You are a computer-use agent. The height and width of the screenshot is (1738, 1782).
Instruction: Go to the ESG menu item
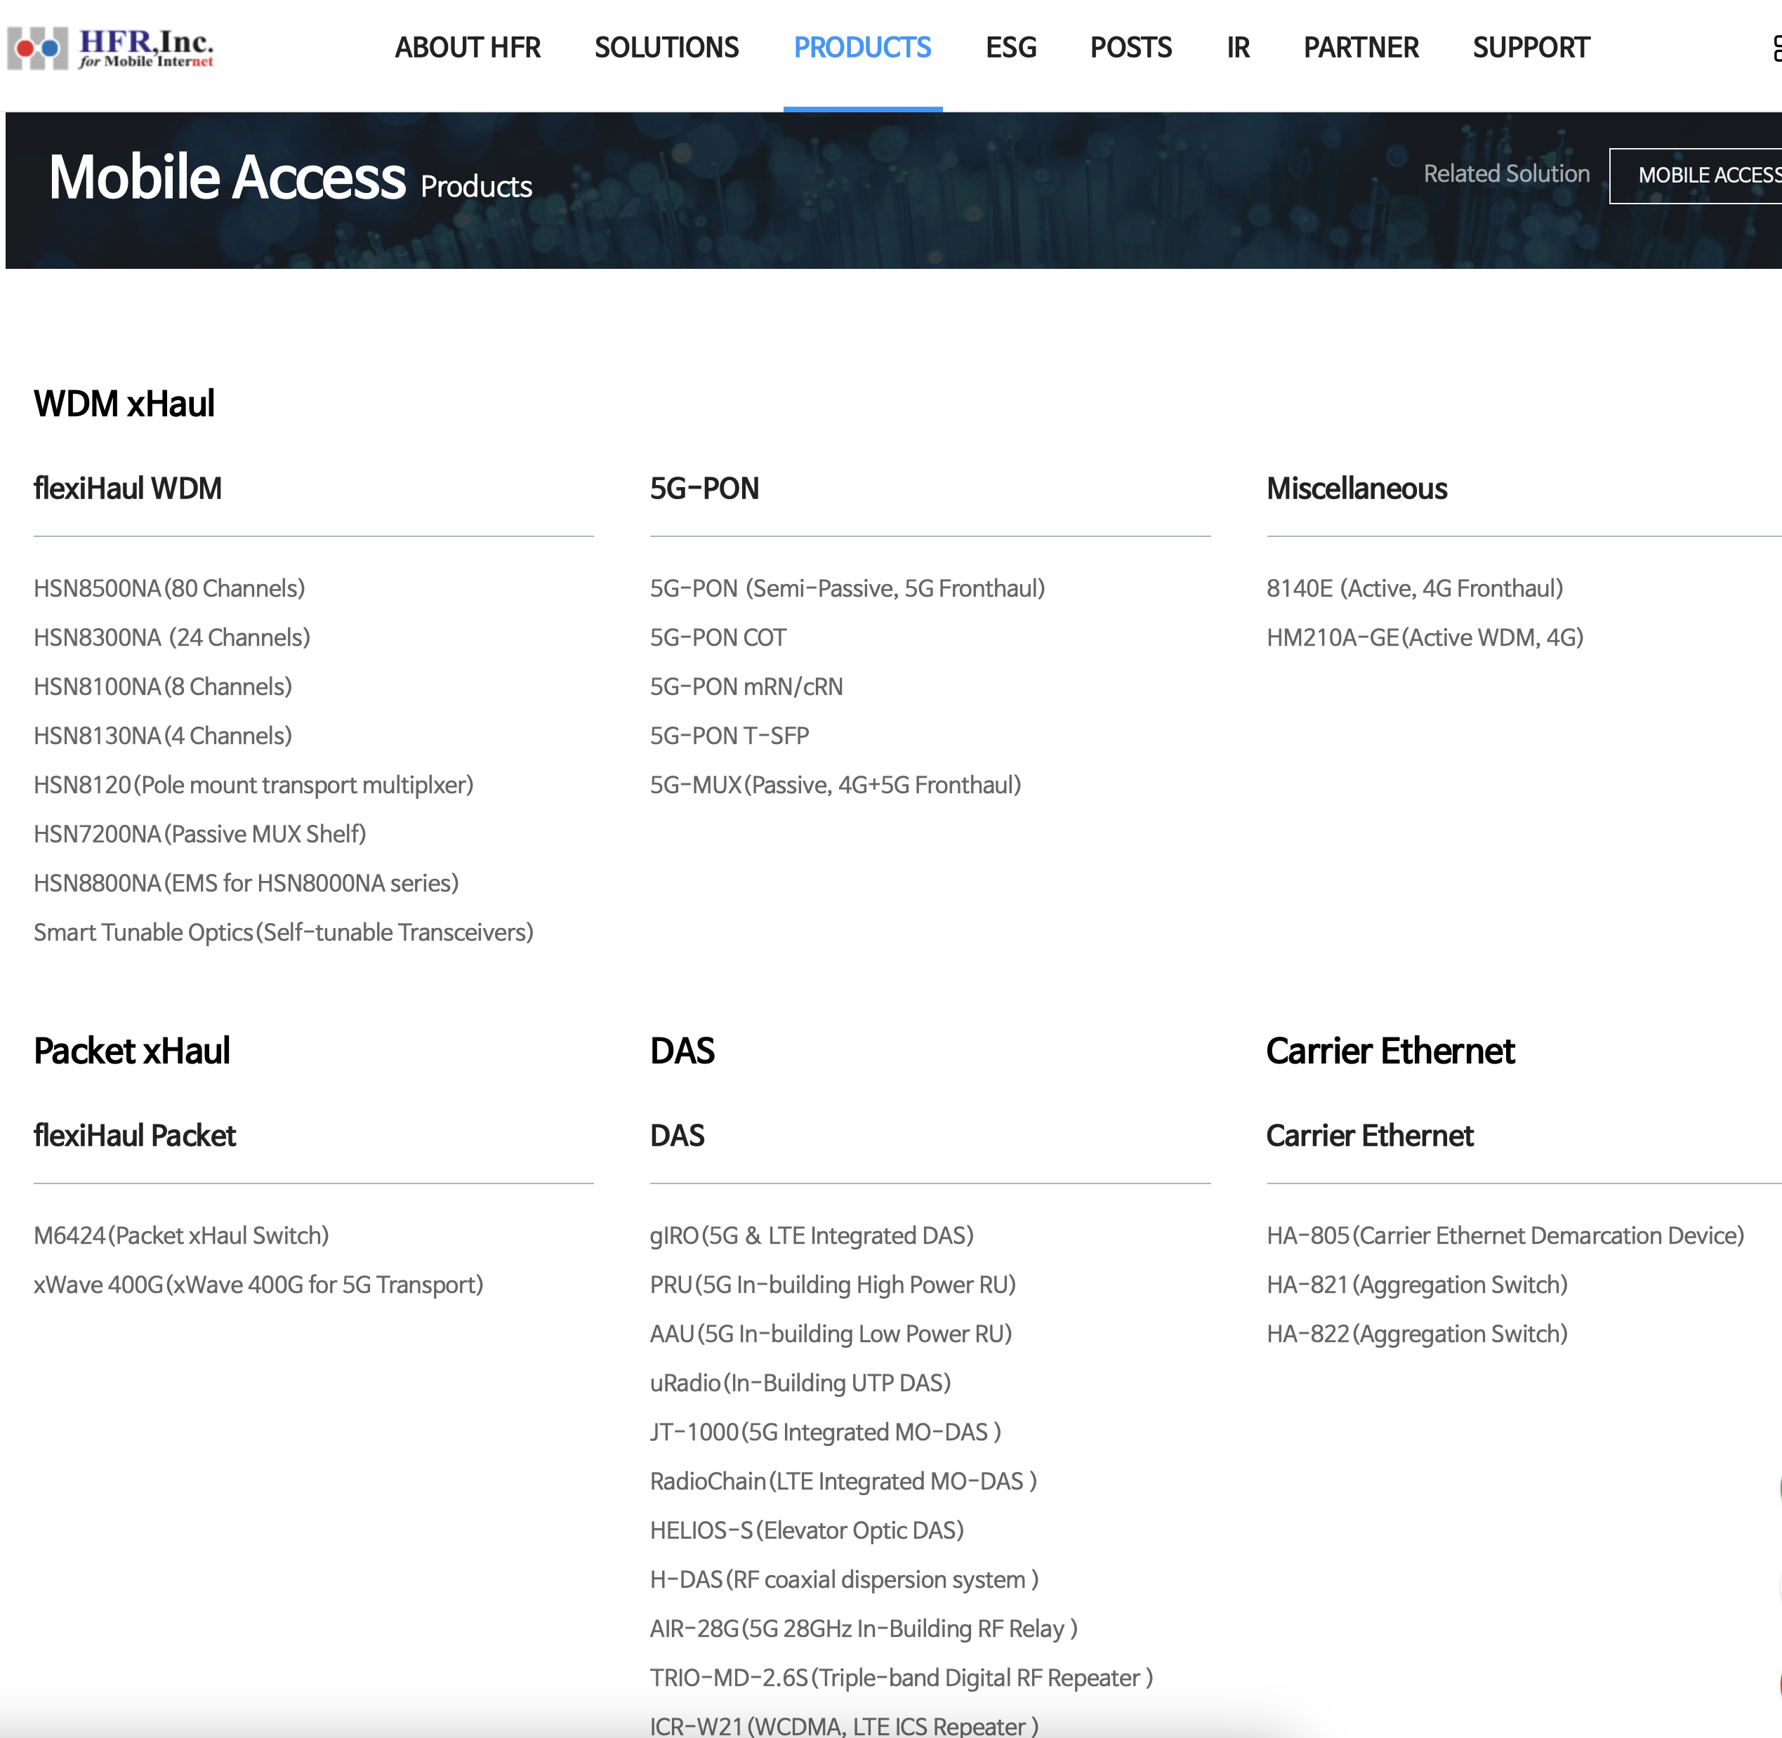(x=1010, y=48)
